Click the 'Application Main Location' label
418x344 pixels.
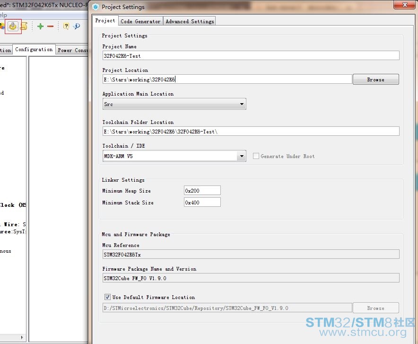click(138, 94)
